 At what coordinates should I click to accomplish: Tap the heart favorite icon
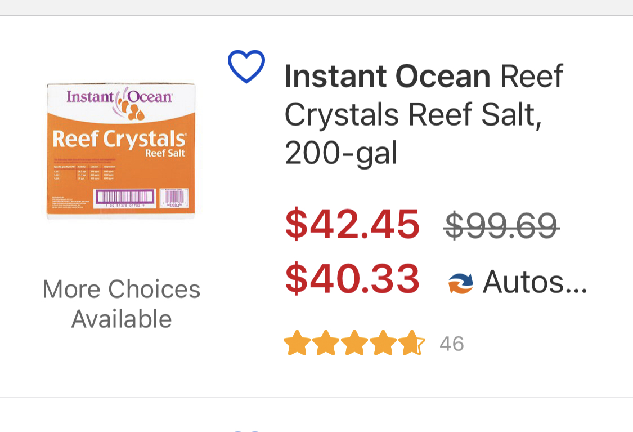tap(246, 67)
